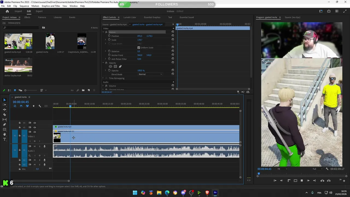The image size is (350, 197).
Task: Uncheck the Uniform Scale checkbox
Action: click(x=139, y=48)
